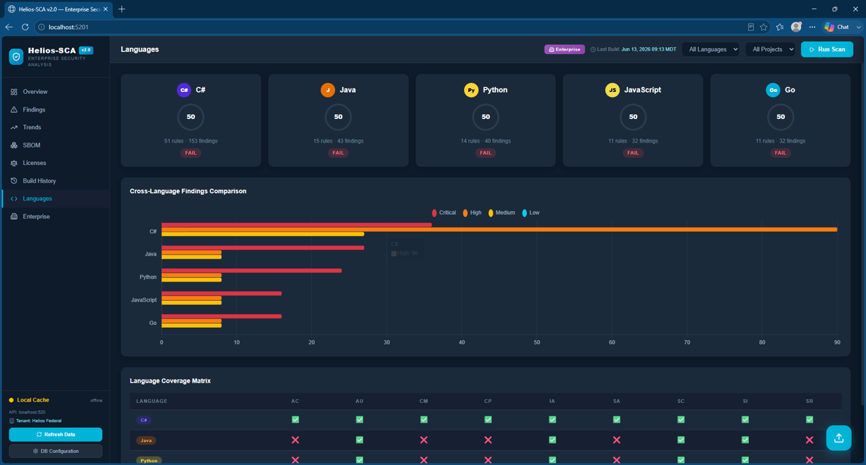Open the All Projects dropdown

771,49
